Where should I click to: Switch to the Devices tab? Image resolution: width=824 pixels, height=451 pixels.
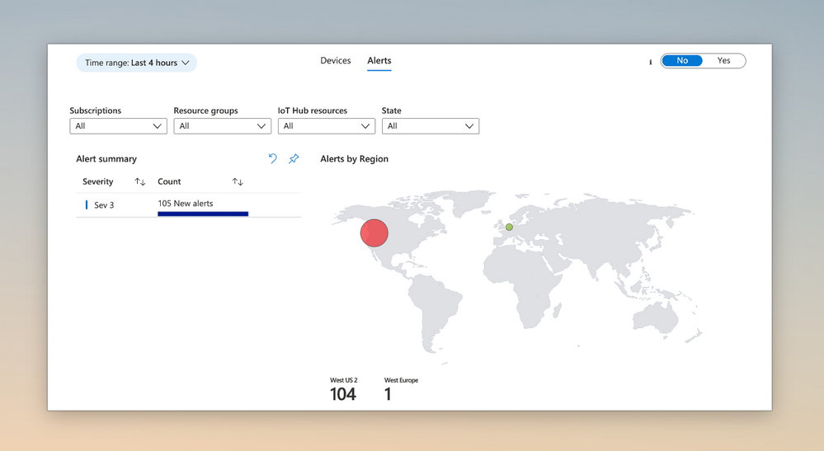pos(335,61)
